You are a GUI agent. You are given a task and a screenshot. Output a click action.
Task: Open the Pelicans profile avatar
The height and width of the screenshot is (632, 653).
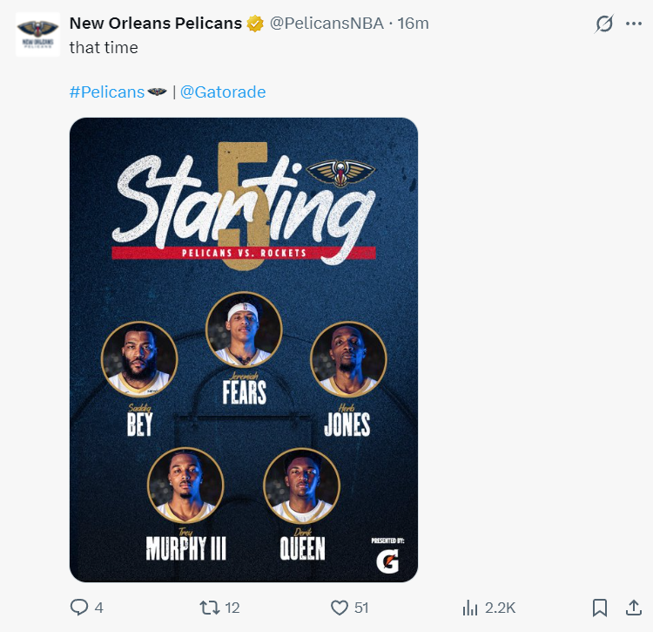coord(37,35)
